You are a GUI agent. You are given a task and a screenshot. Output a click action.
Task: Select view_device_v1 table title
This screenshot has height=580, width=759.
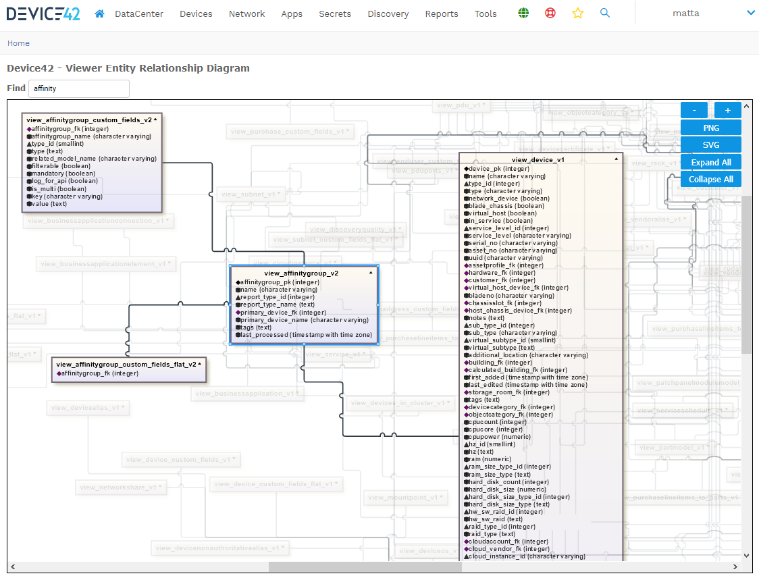[538, 160]
